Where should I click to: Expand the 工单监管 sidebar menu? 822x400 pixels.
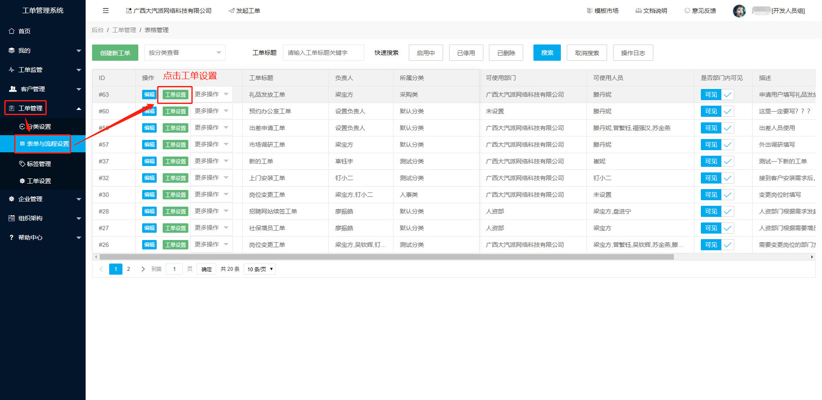(43, 70)
